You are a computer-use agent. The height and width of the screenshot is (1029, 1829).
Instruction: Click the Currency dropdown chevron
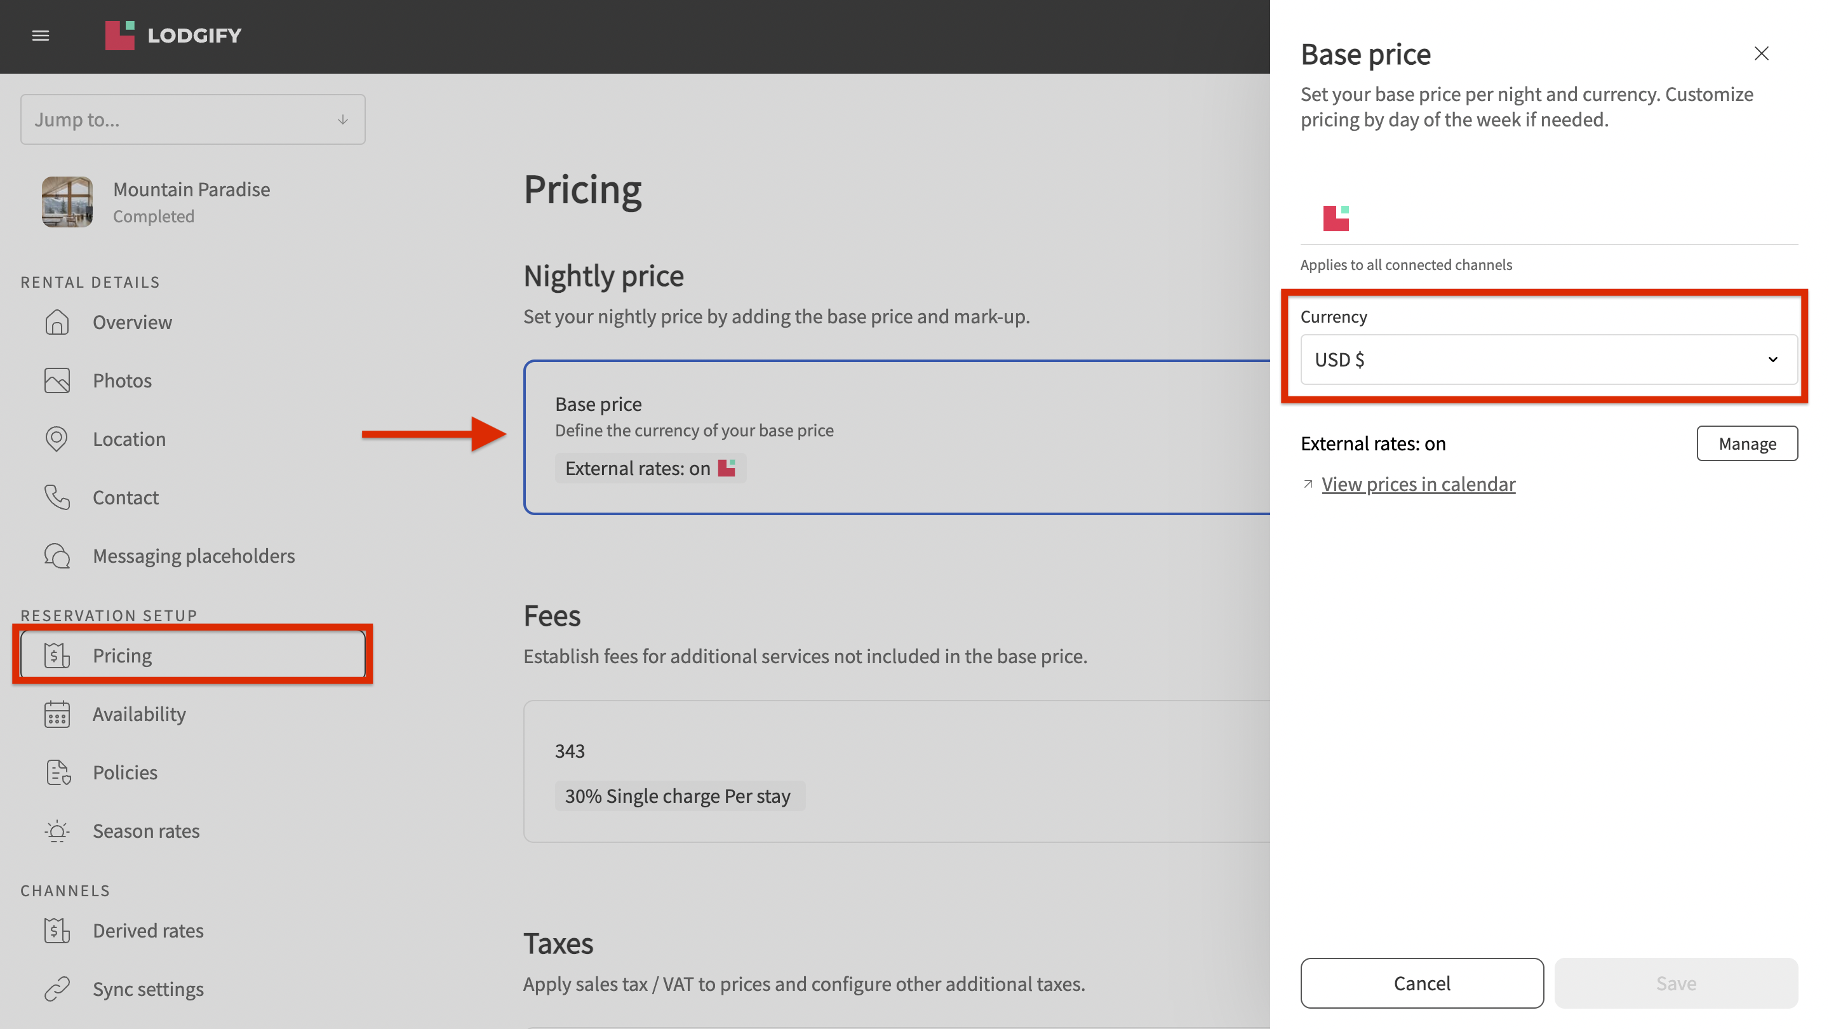[x=1772, y=360]
